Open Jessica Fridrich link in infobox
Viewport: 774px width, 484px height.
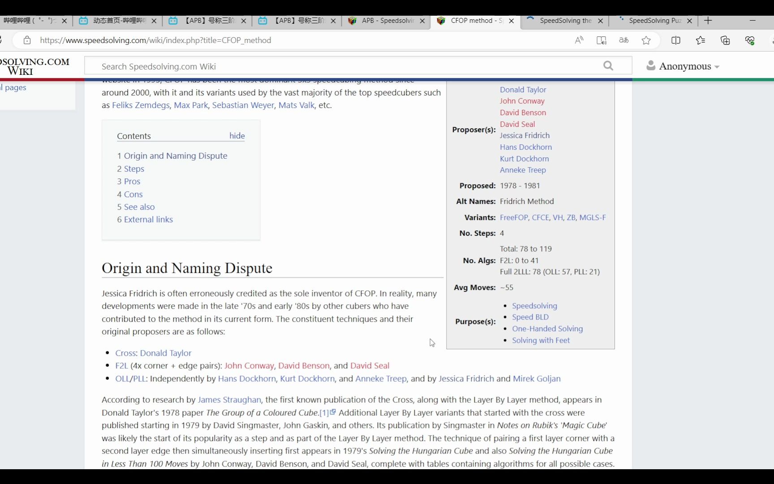pyautogui.click(x=525, y=135)
